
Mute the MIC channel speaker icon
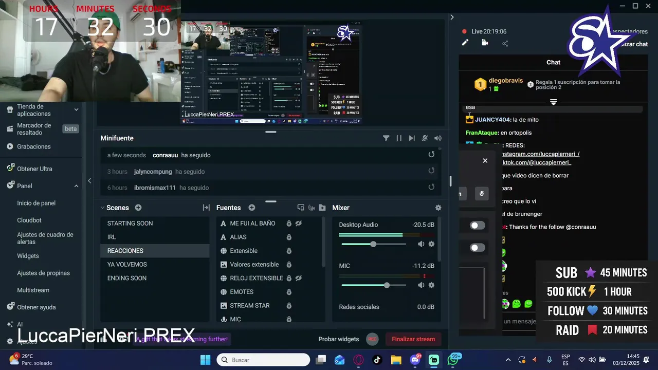pos(421,285)
